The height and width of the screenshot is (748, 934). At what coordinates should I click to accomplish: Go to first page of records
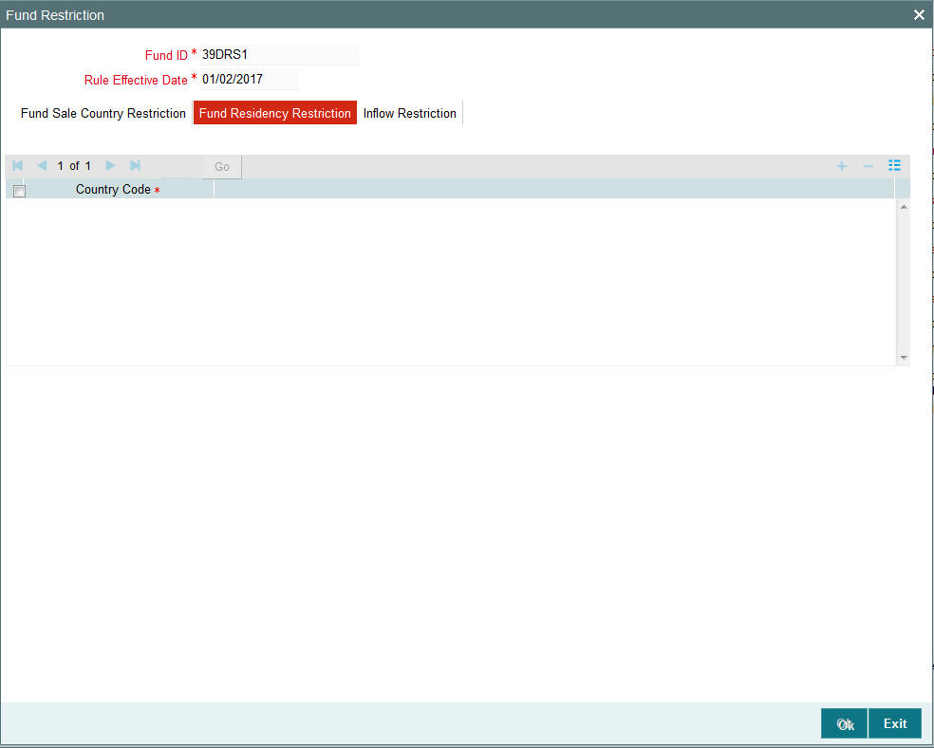(18, 165)
